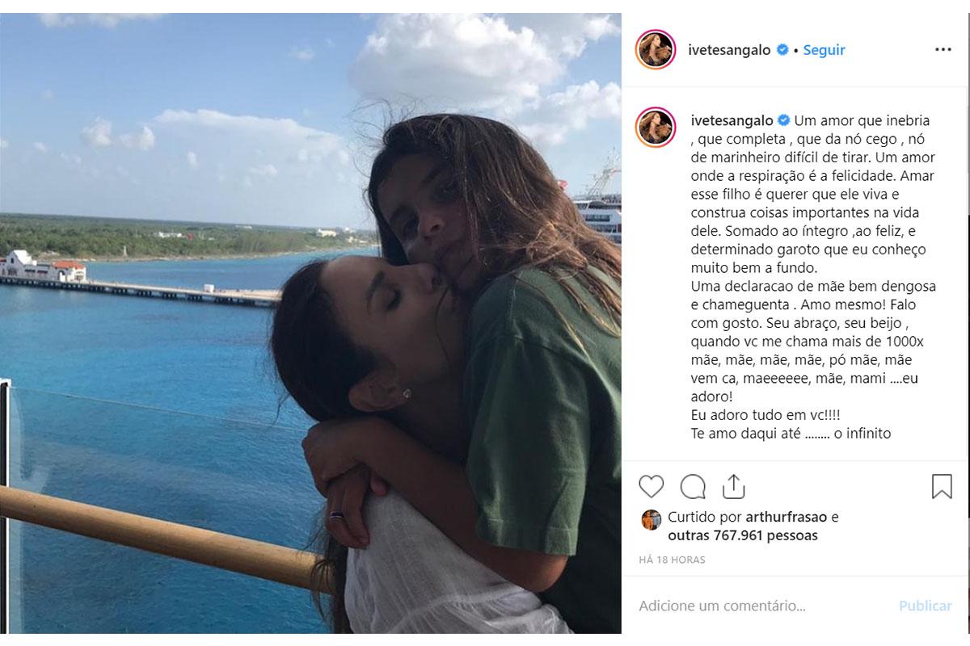Click the profile avatar in post header
970x646 pixels.
656,49
